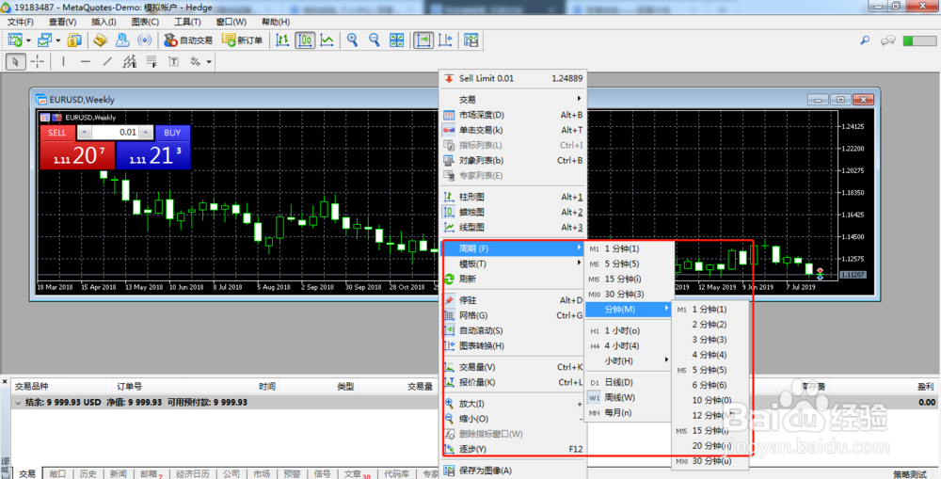Click the 新订单 new order button

(243, 40)
